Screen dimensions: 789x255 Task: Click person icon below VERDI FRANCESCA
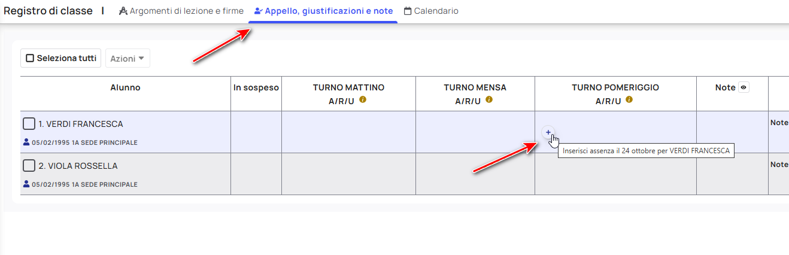click(x=26, y=142)
